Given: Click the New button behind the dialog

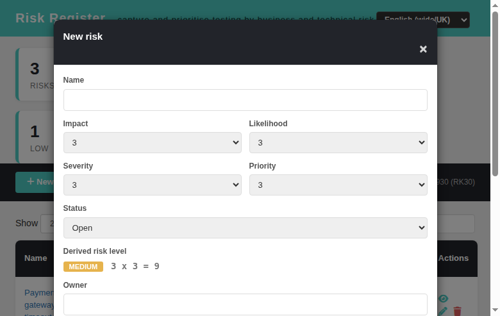Looking at the screenshot, I should pos(35,182).
